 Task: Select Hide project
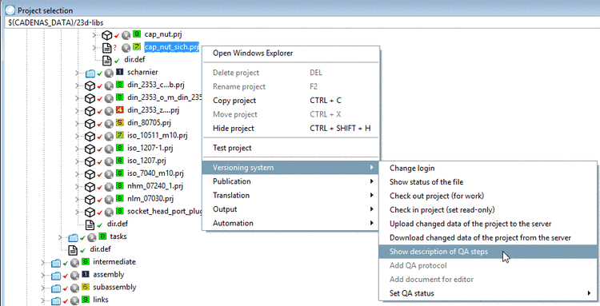coord(290,129)
